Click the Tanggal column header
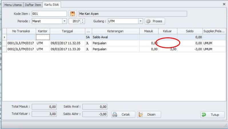Viewport: 228px width, 129px height. [x=67, y=31]
